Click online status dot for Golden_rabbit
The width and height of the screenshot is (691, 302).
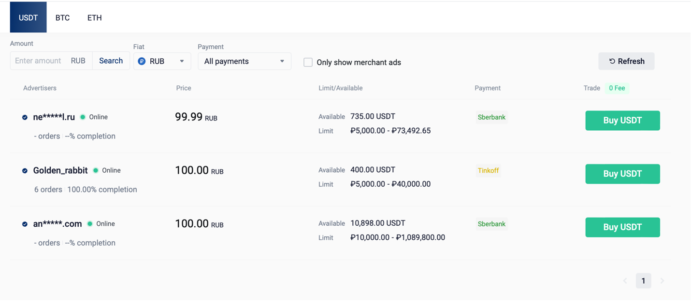coord(96,170)
